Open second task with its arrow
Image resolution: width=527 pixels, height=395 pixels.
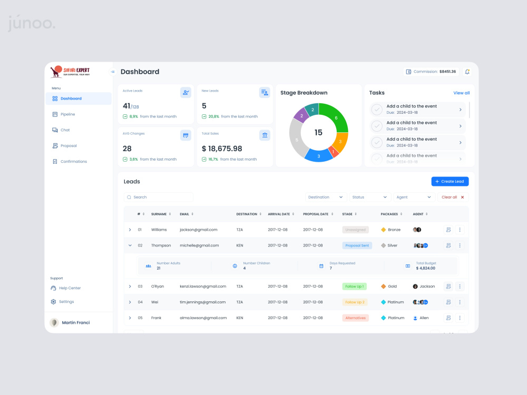tap(461, 126)
